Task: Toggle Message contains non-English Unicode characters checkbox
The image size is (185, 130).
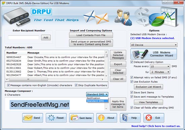Action: click(x=8, y=85)
